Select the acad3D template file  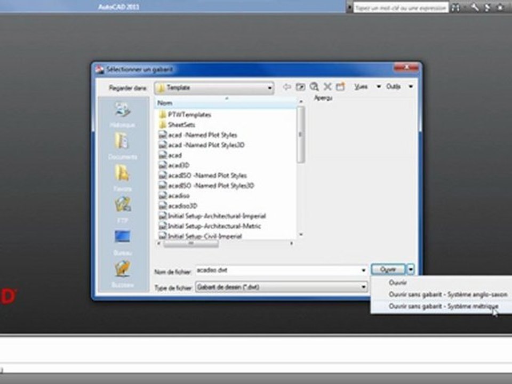tap(174, 165)
